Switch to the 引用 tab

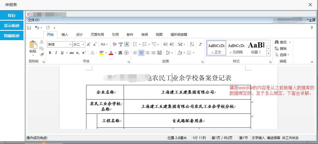(x=115, y=35)
